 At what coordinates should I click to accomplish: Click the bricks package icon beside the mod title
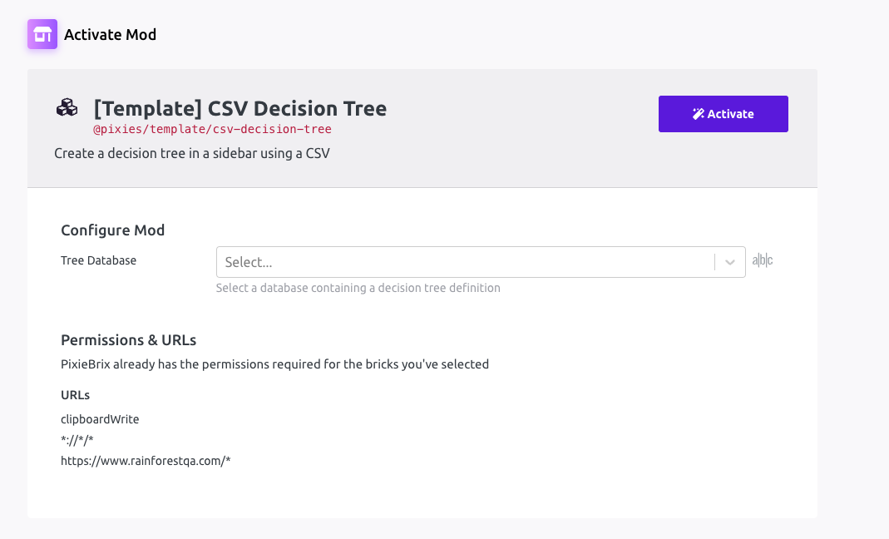67,107
